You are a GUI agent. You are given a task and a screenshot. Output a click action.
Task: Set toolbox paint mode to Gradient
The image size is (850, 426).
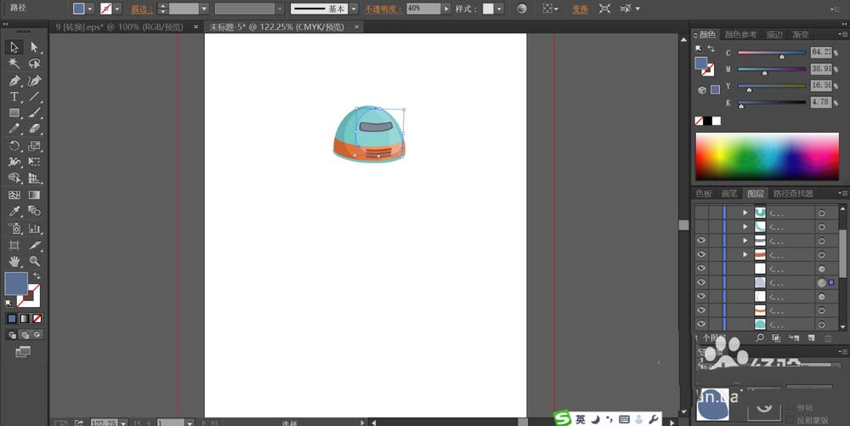point(25,319)
